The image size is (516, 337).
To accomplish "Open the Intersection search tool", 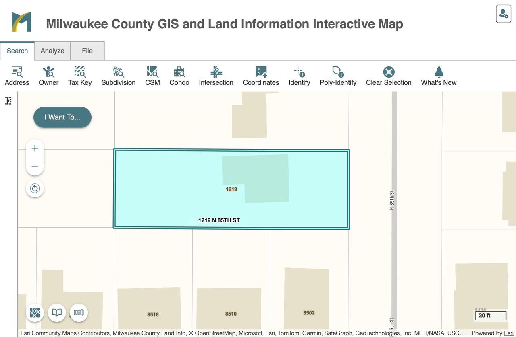I will (x=216, y=76).
